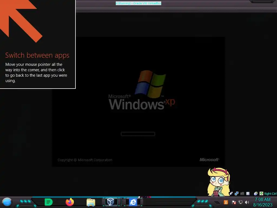This screenshot has height=208, width=277.
Task: Select the VirtualBox taskbar icon
Action: click(111, 202)
